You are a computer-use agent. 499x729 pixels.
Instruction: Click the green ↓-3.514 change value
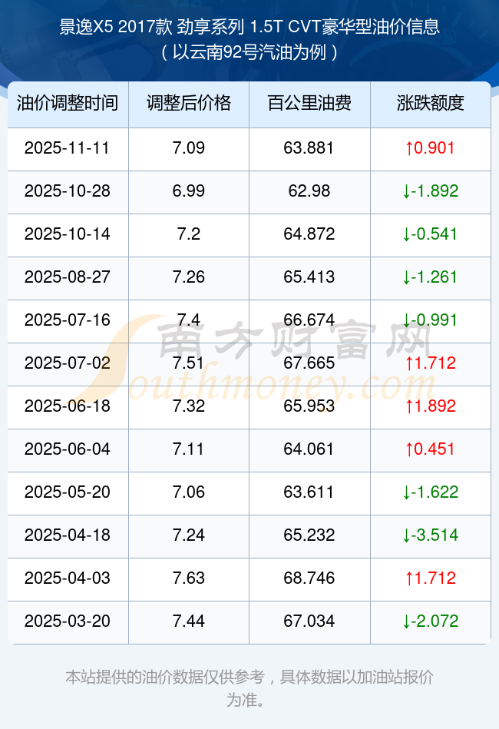431,535
